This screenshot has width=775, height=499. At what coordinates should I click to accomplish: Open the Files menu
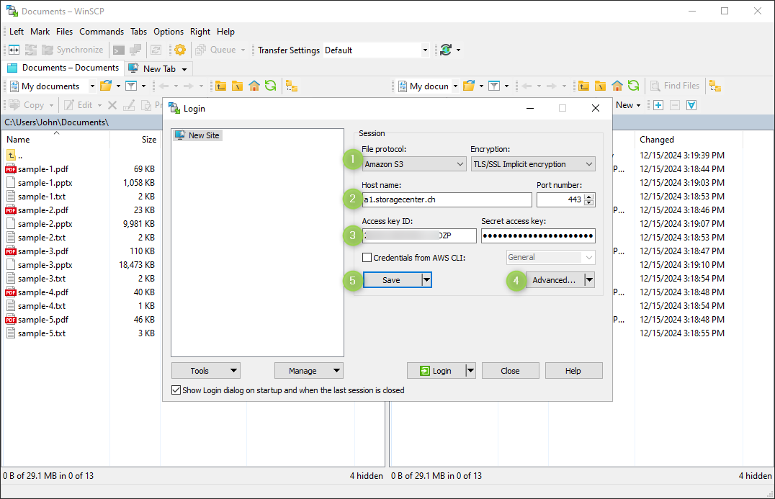[x=64, y=32]
